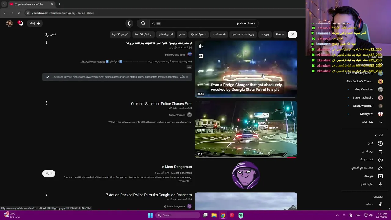Image resolution: width=391 pixels, height=220 pixels.
Task: Start voice search with microphone icon
Action: tap(129, 23)
